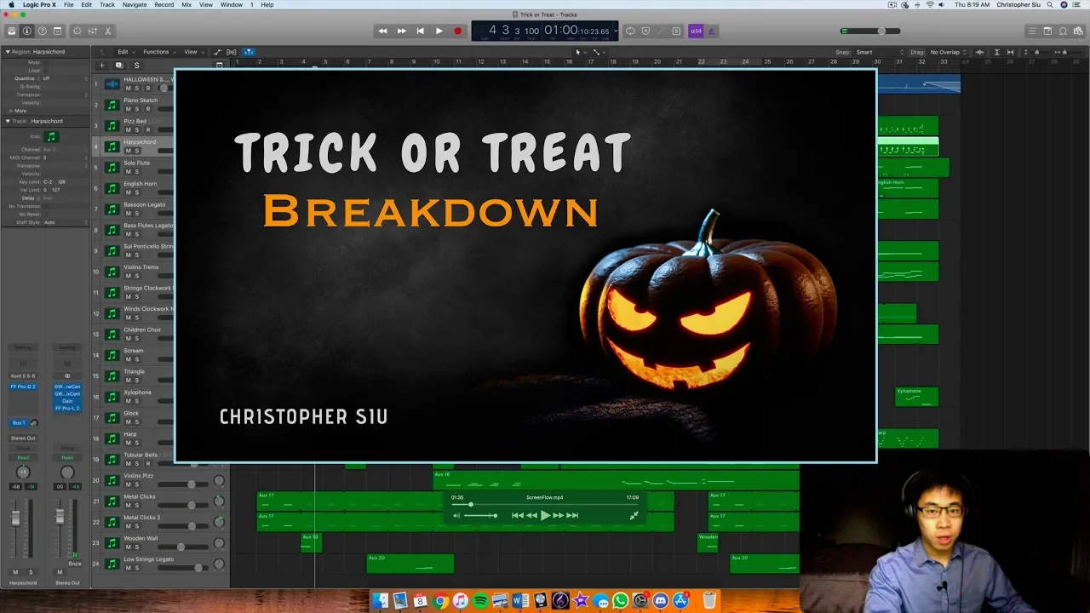Screen dimensions: 1090x613
Task: Open the LCD display mode dropdown arrow
Action: tap(616, 32)
